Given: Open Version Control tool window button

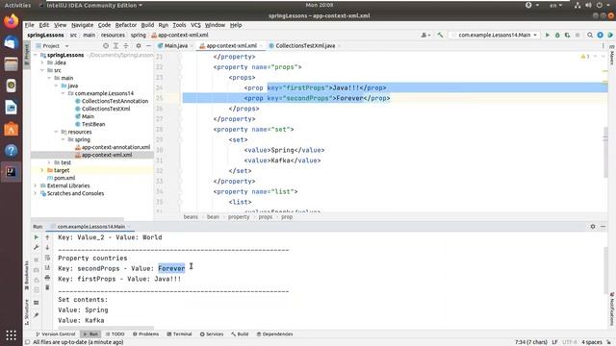Looking at the screenshot, I should point(56,334).
